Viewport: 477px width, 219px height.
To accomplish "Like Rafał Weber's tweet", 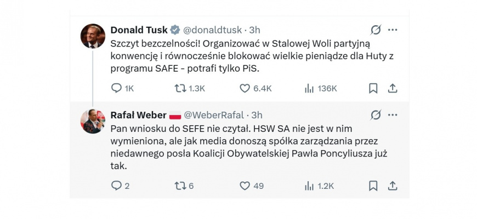I will pos(245,186).
